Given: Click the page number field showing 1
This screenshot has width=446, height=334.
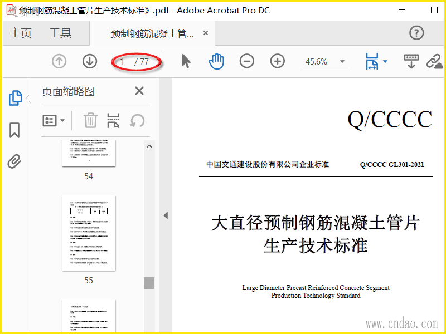Looking at the screenshot, I should click(x=122, y=62).
